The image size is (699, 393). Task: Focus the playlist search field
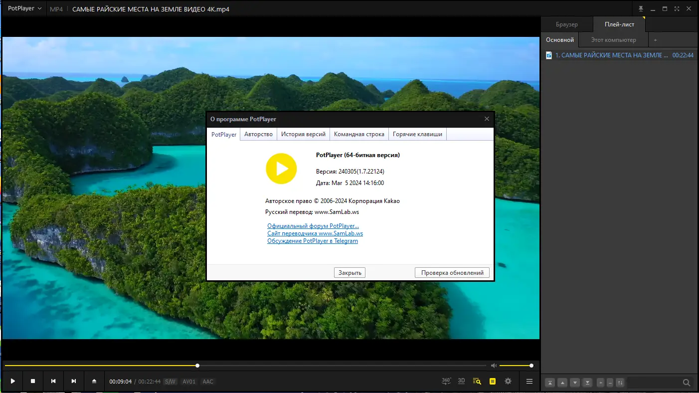654,383
